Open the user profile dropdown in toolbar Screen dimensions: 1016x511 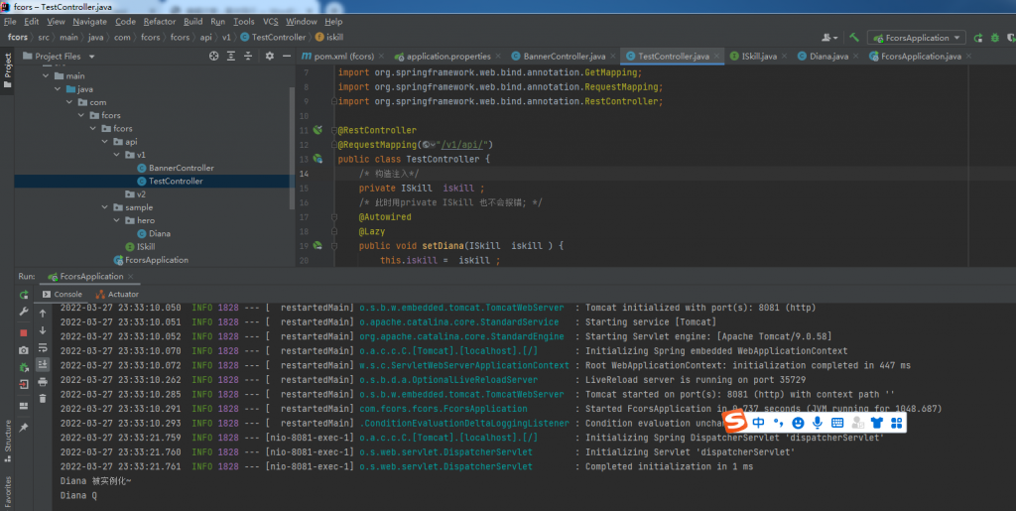829,38
